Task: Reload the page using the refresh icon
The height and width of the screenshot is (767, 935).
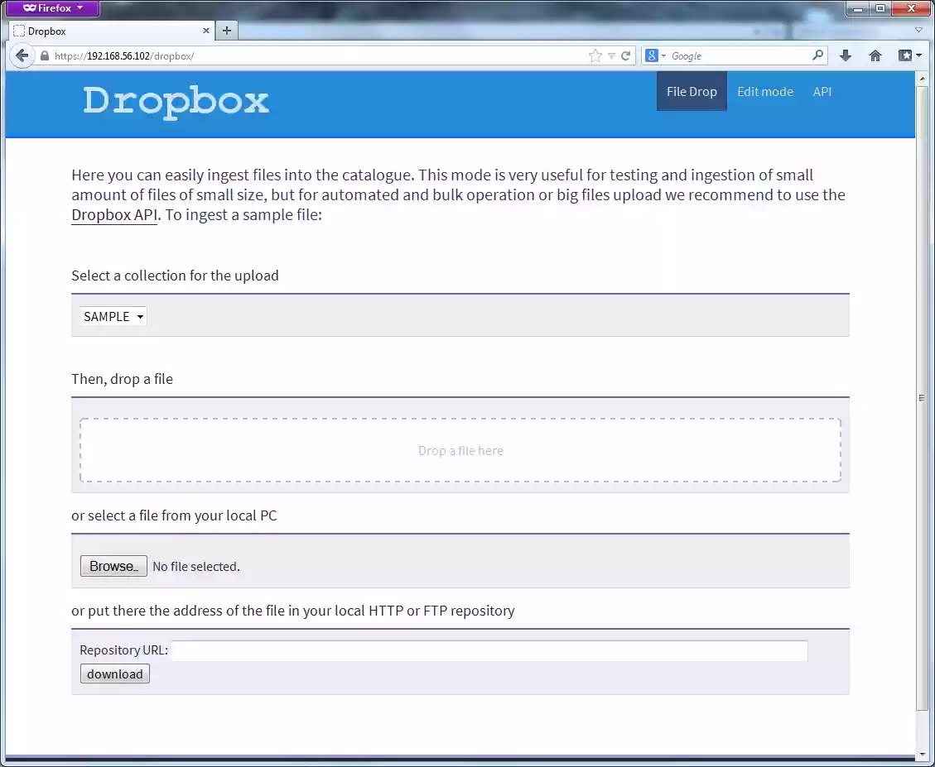Action: coord(626,56)
